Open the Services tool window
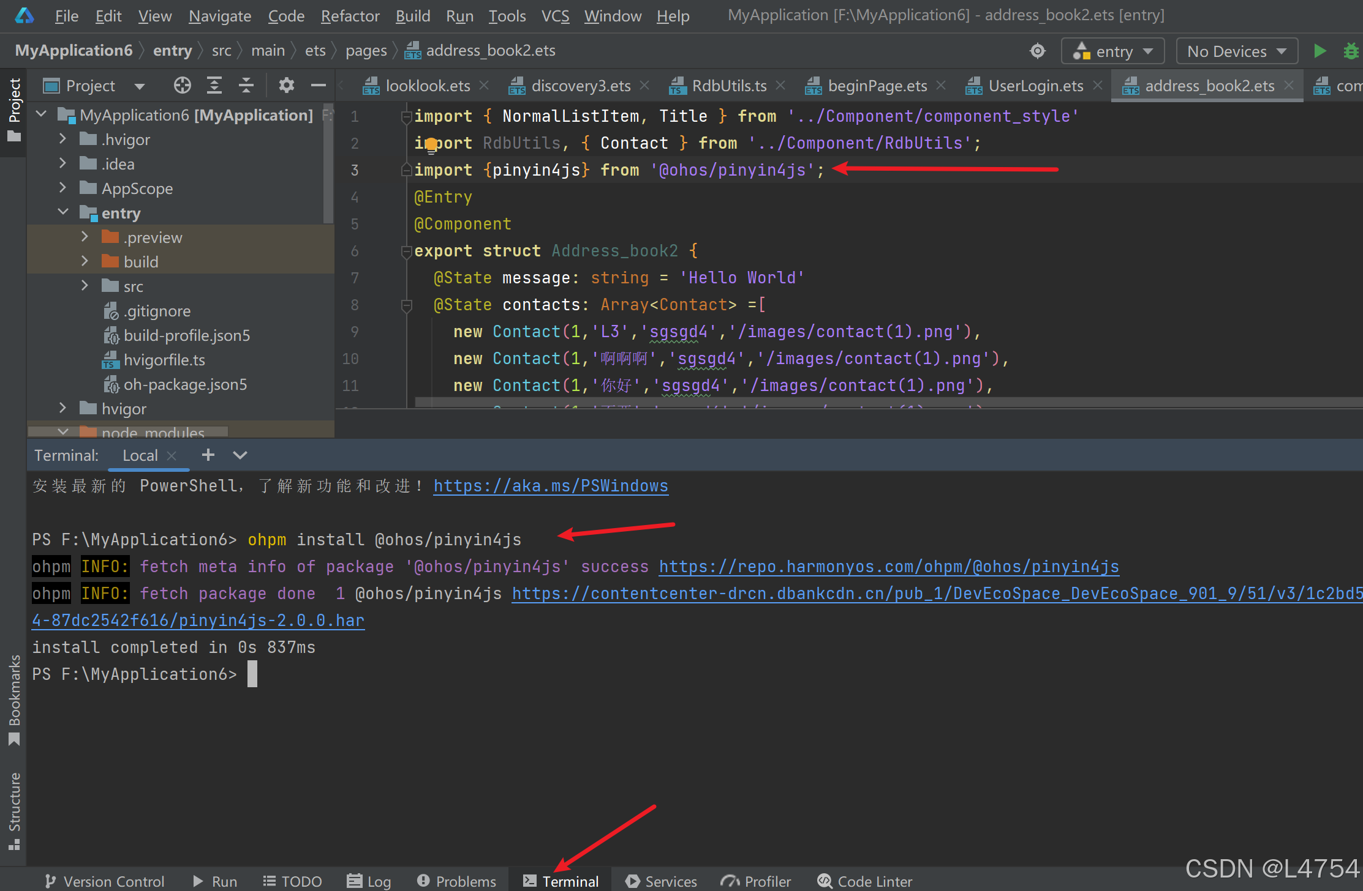This screenshot has width=1363, height=891. [661, 881]
